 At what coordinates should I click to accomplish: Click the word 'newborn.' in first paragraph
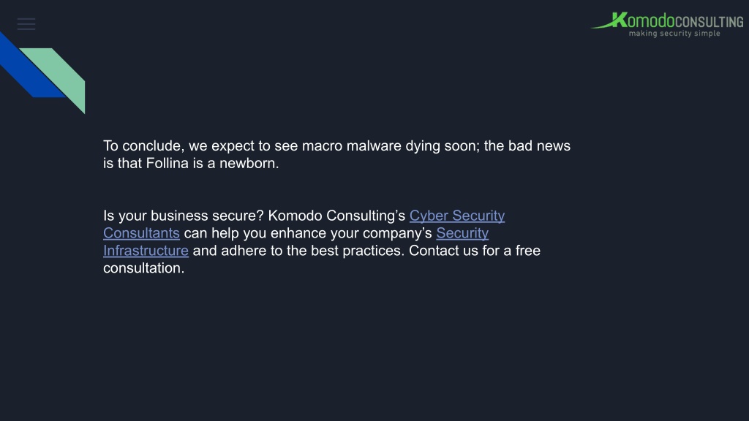coord(249,163)
